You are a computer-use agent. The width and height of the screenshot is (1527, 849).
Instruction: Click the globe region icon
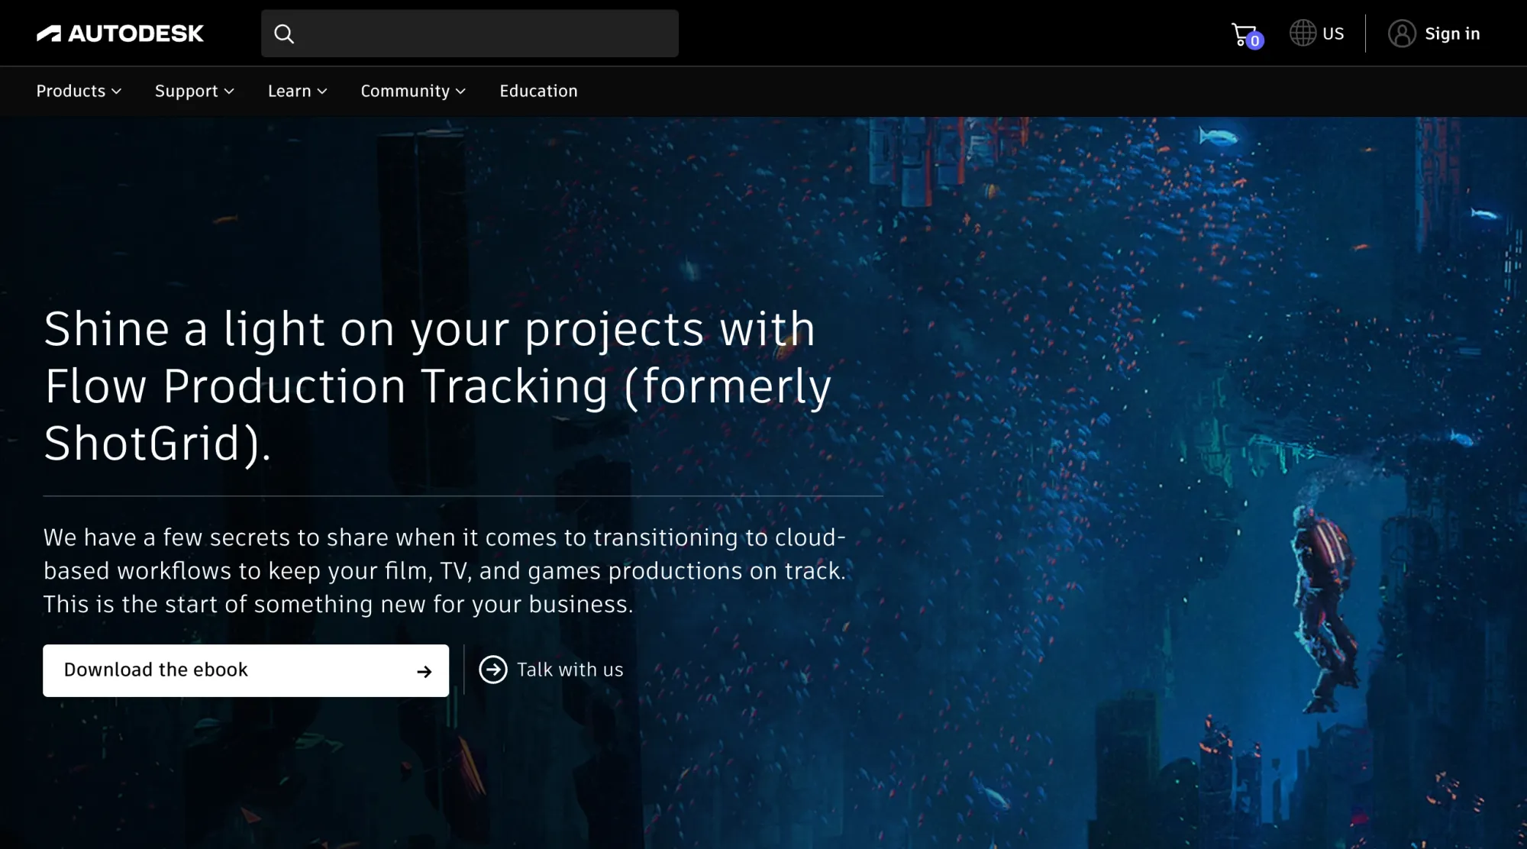[x=1303, y=33]
